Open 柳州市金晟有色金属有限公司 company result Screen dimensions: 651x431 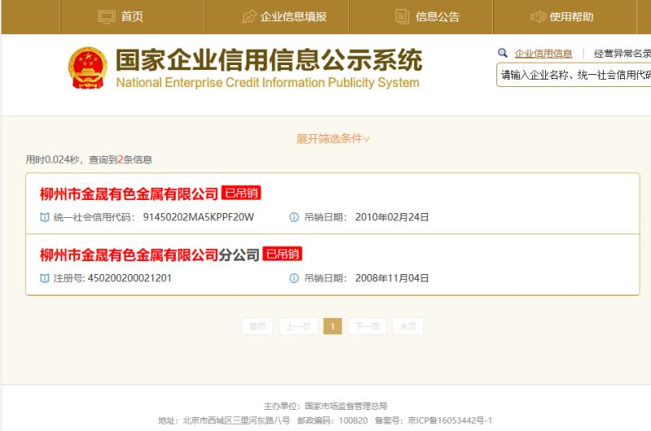(x=129, y=194)
